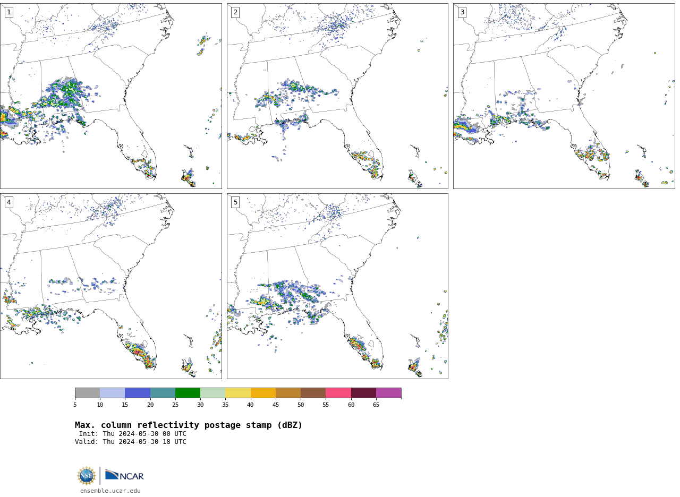Viewport: 680px width, 497px height.
Task: Click the yellow 35-40 dBZ swatch
Action: click(238, 393)
